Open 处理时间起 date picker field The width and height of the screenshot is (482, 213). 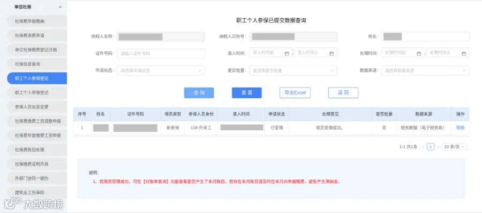[x=403, y=52]
